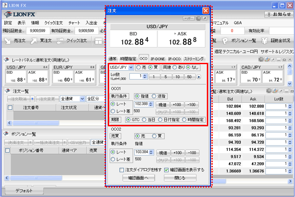295x197 pixels.
Task: Switch to the IF-DONE tab
Action: [x=158, y=59]
